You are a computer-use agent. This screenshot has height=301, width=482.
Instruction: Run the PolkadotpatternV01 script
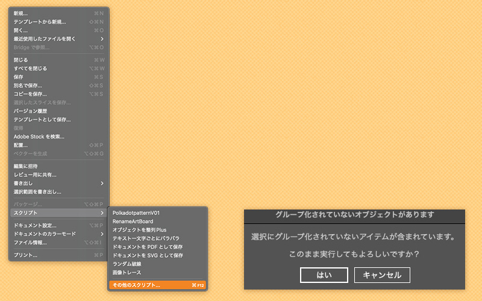136,213
